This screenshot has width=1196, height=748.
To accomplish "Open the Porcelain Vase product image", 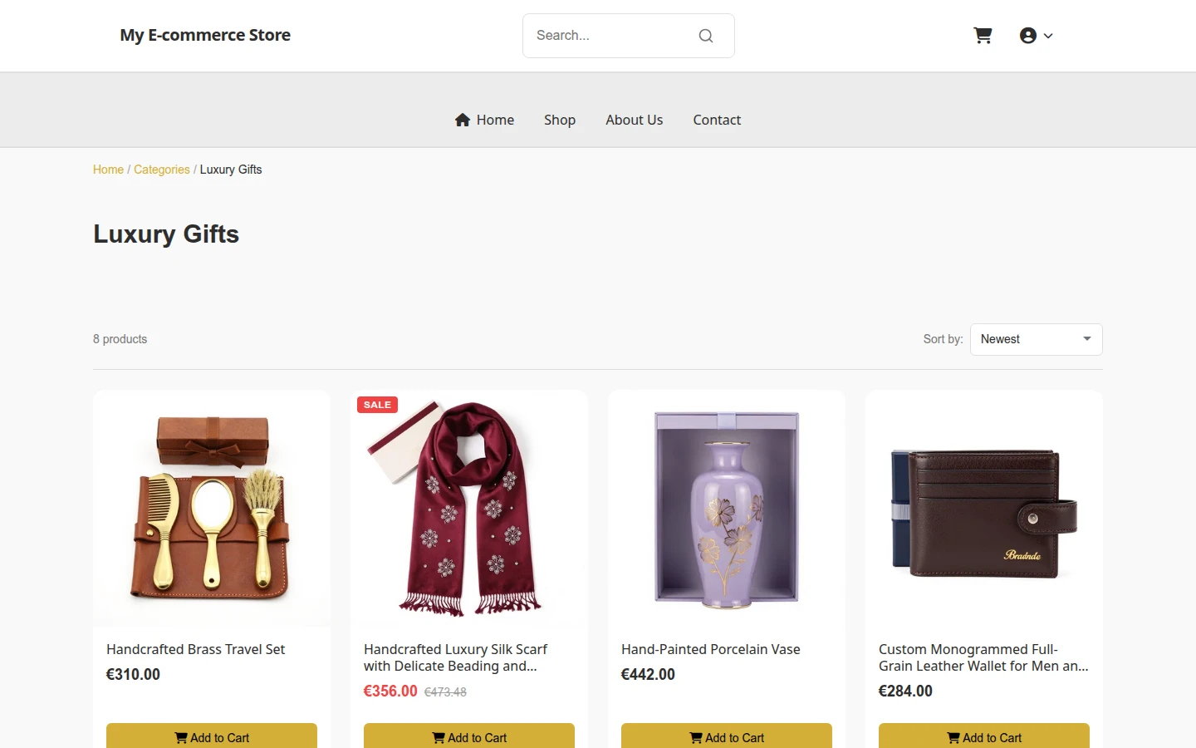I will (727, 509).
